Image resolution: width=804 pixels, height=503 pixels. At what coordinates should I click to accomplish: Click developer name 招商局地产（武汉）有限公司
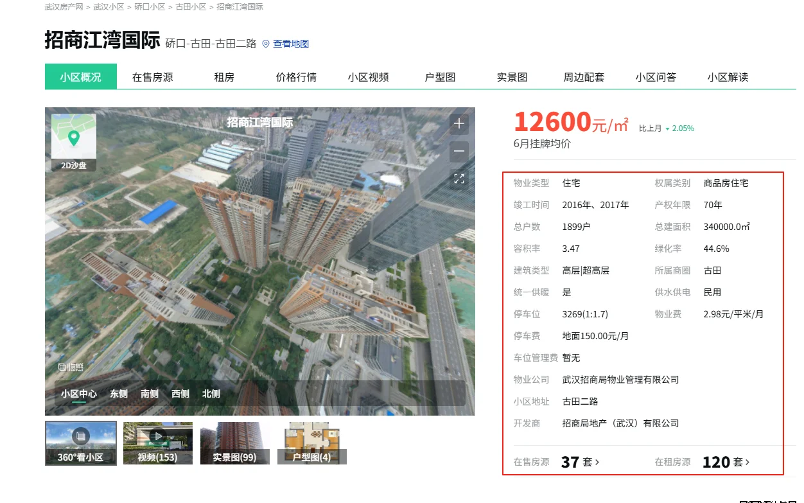coord(620,423)
